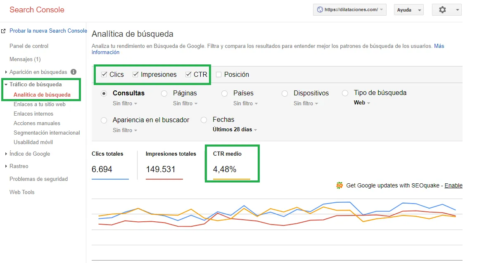This screenshot has width=477, height=263.
Task: Open the dilataciones.com property selector
Action: pos(349,10)
